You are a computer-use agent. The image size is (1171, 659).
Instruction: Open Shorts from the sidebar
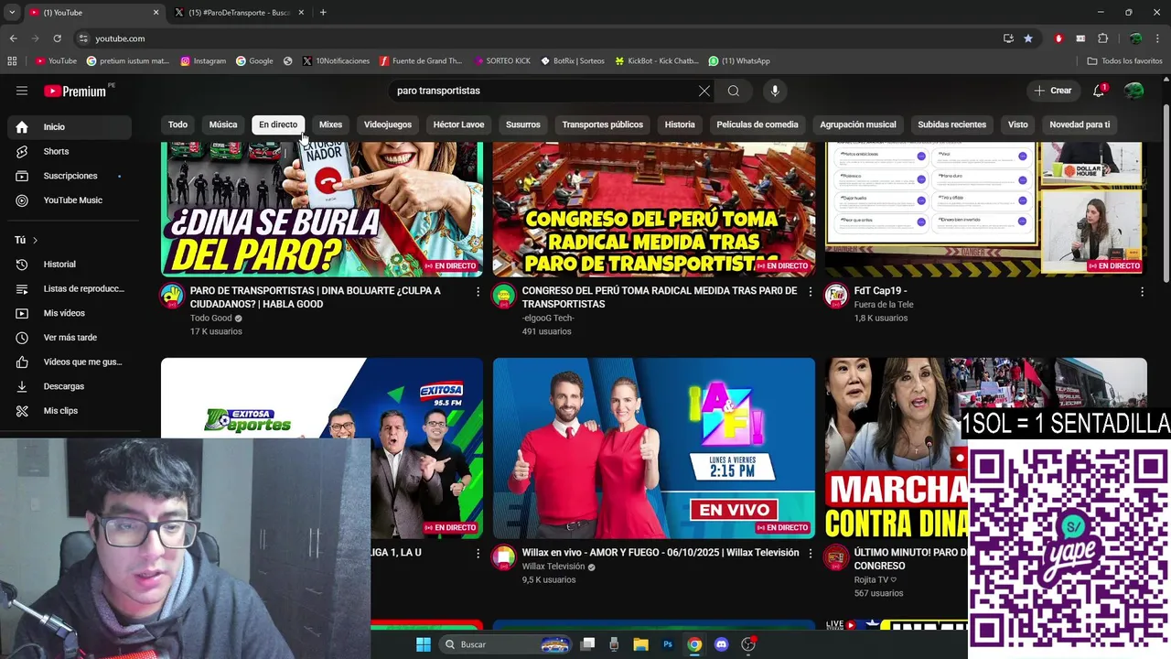pos(70,151)
